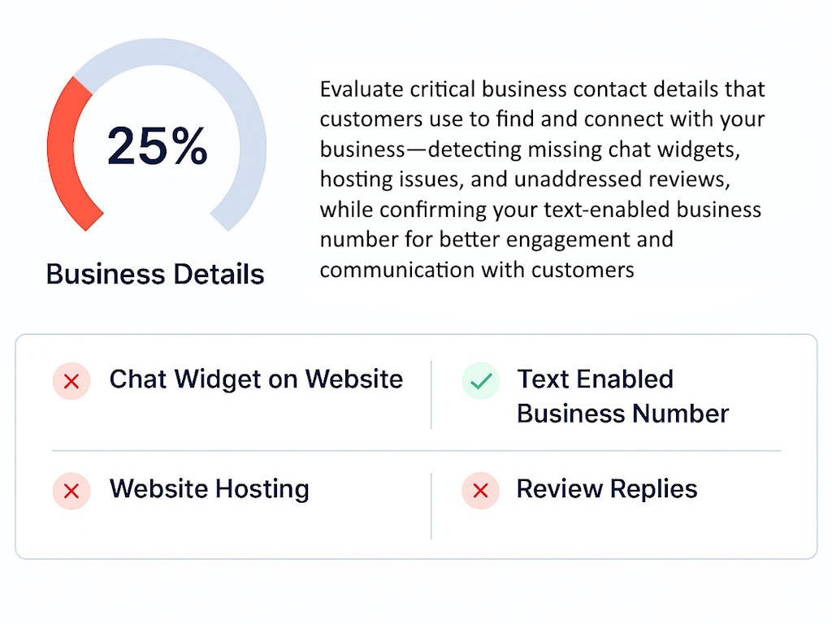The height and width of the screenshot is (624, 832).
Task: Click the description paragraph starting with Evaluate
Action: [542, 179]
